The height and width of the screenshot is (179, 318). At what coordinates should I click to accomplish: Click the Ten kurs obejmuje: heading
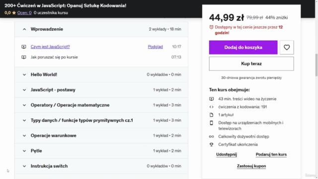point(230,89)
